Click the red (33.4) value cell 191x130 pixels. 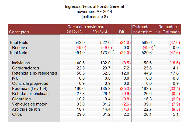(175, 89)
